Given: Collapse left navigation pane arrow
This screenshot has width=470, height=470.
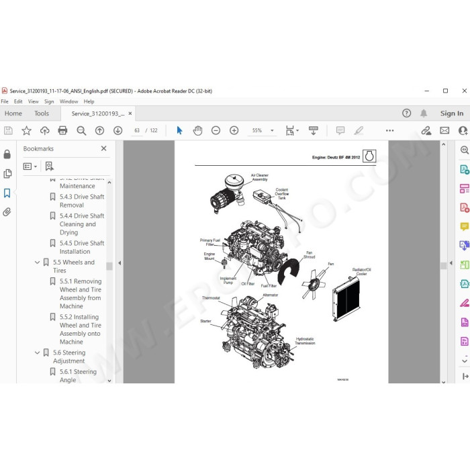Looking at the screenshot, I should click(x=120, y=263).
